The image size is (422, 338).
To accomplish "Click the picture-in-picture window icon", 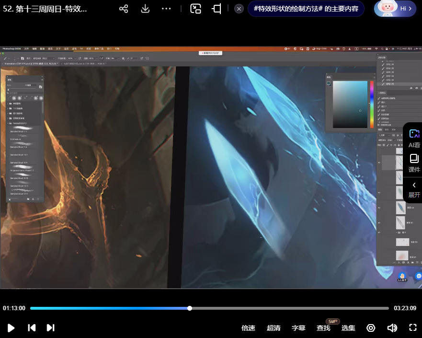I will click(195, 9).
